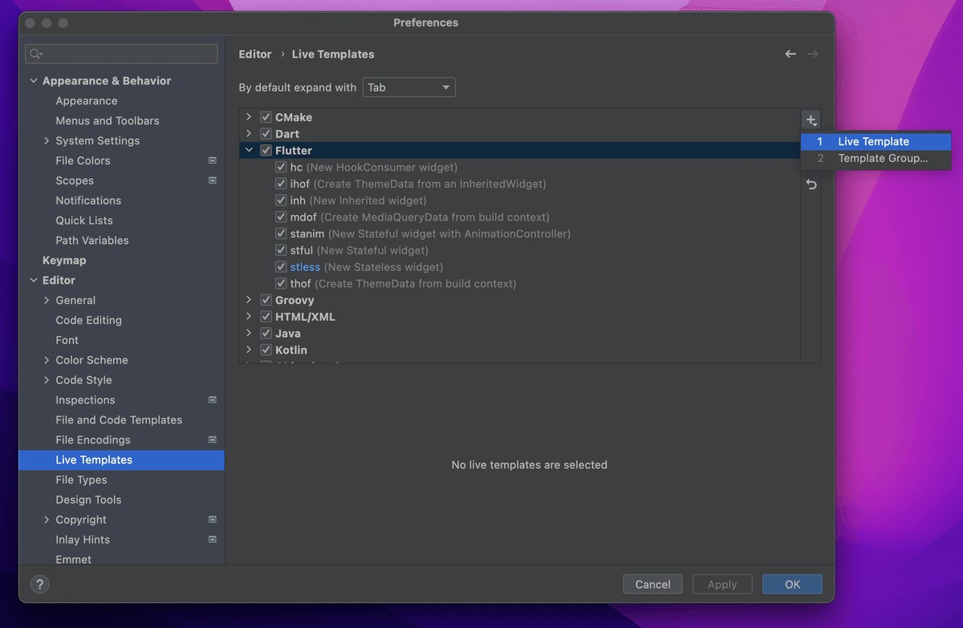Uncheck the Groovy group checkbox
963x628 pixels.
click(266, 300)
